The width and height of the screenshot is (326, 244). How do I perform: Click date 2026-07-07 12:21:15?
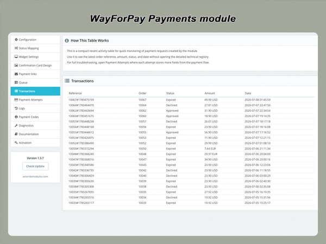pyautogui.click(x=258, y=138)
